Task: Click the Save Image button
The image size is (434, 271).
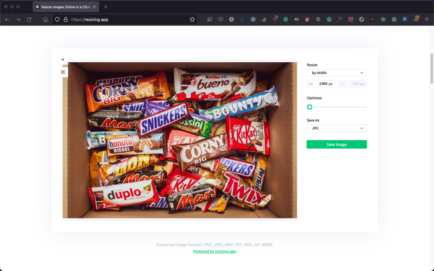Action: [x=337, y=144]
